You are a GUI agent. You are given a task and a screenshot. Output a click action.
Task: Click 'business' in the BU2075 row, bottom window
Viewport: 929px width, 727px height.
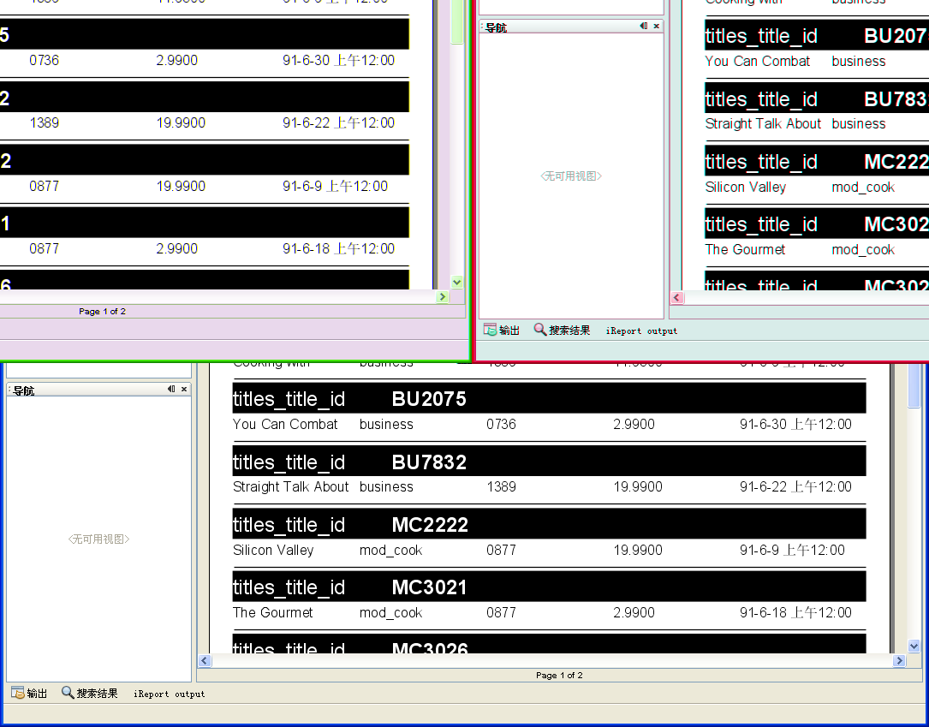[x=386, y=424]
